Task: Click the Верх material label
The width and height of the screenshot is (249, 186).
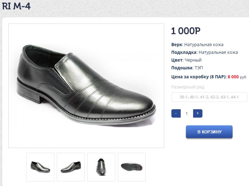Action: pos(176,45)
